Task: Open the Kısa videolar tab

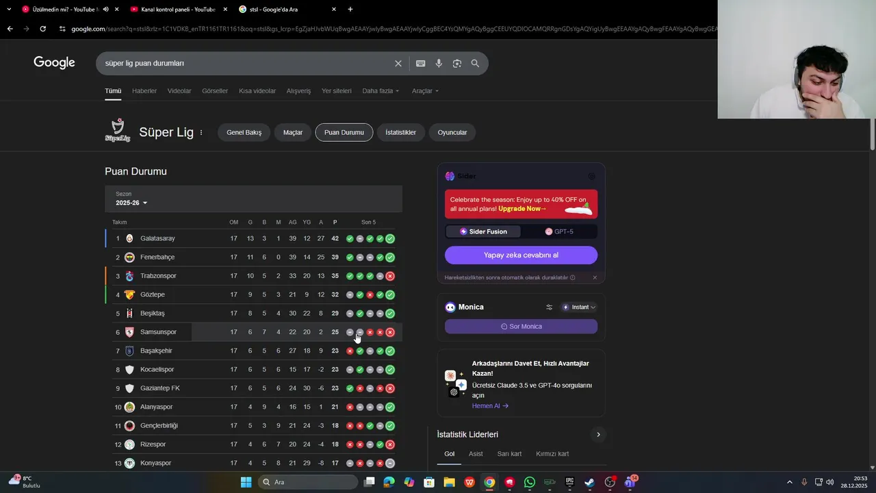Action: pos(257,91)
